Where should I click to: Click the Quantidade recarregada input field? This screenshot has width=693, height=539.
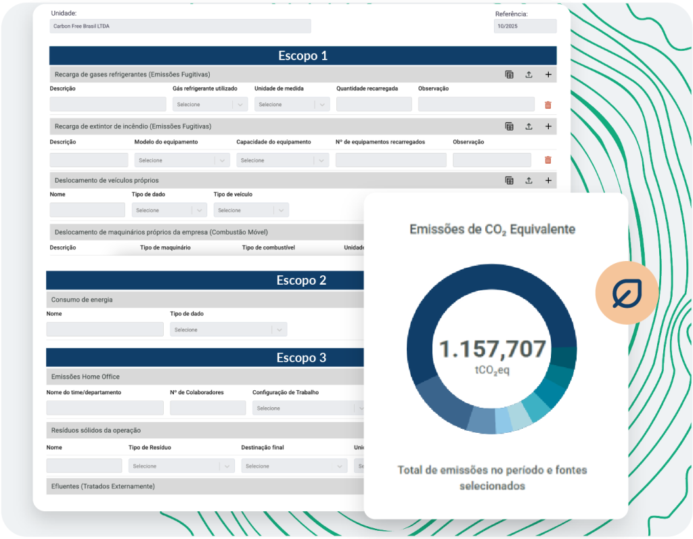(x=374, y=104)
